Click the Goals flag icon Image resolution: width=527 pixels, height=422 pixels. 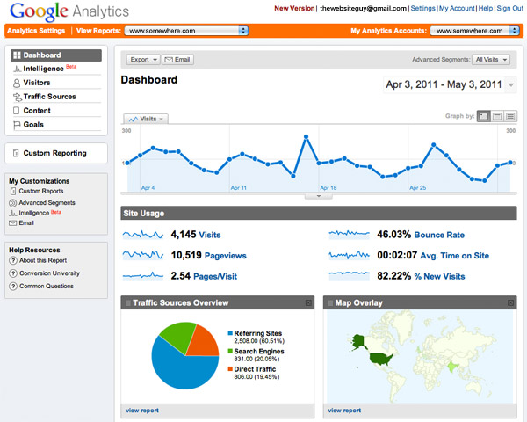click(17, 125)
